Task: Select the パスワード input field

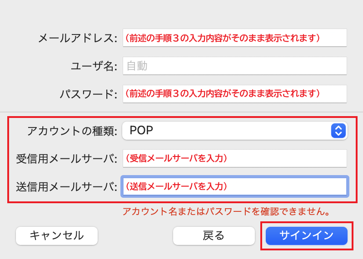Action: (x=234, y=94)
